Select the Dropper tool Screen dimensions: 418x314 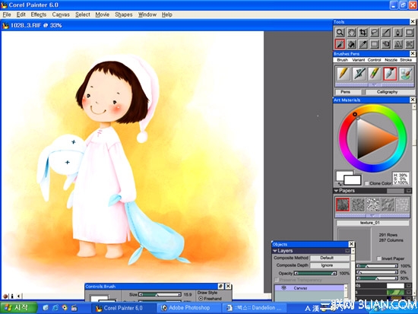pyautogui.click(x=363, y=44)
